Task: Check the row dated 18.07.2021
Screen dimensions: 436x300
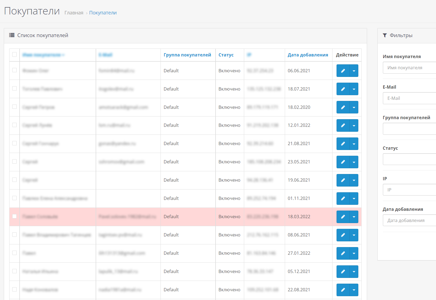Action: click(x=14, y=88)
